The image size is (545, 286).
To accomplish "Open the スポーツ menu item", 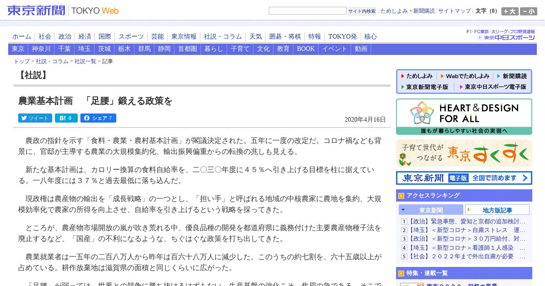I will pyautogui.click(x=131, y=37).
